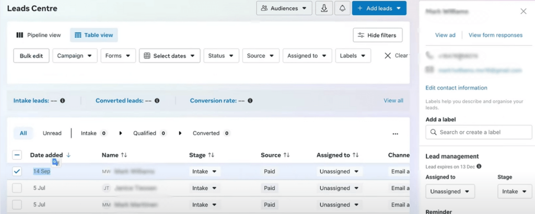The height and width of the screenshot is (214, 535).
Task: Click the Bulk edit button
Action: point(31,56)
